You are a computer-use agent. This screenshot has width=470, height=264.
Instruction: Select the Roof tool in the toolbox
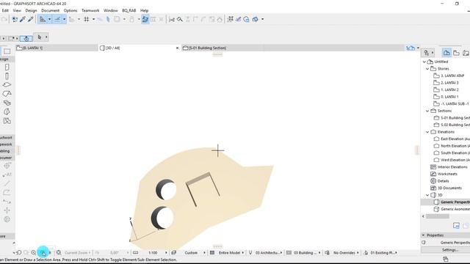7,94
